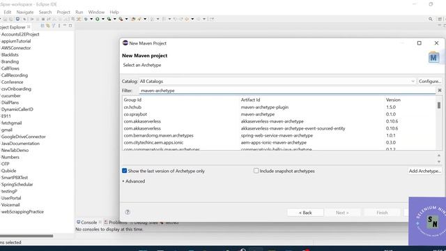Click the filter funnel icon in Project Explorer
446x251 pixels.
53,26
